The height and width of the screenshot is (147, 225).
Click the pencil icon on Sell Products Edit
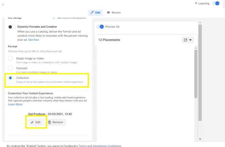32,122
